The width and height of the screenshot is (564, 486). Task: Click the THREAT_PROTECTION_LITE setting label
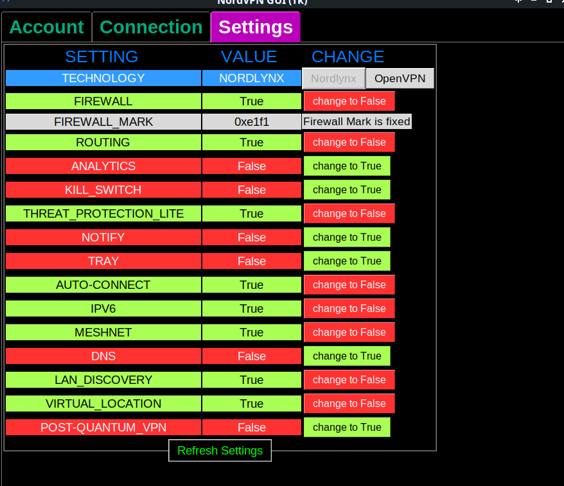pyautogui.click(x=103, y=214)
